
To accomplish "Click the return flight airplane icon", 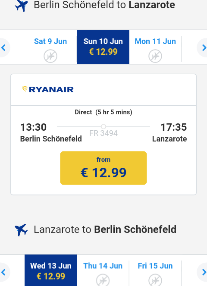I will coord(21,230).
